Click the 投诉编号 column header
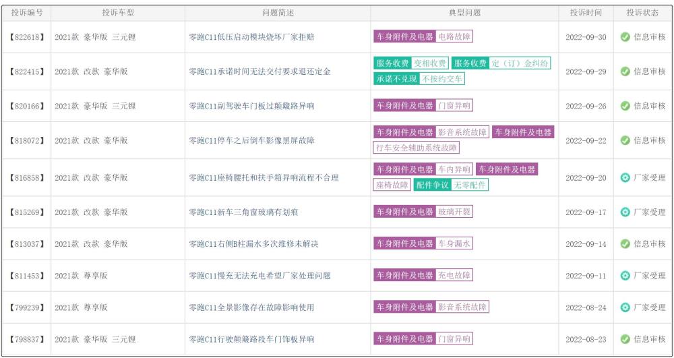The width and height of the screenshot is (674, 358). 27,13
